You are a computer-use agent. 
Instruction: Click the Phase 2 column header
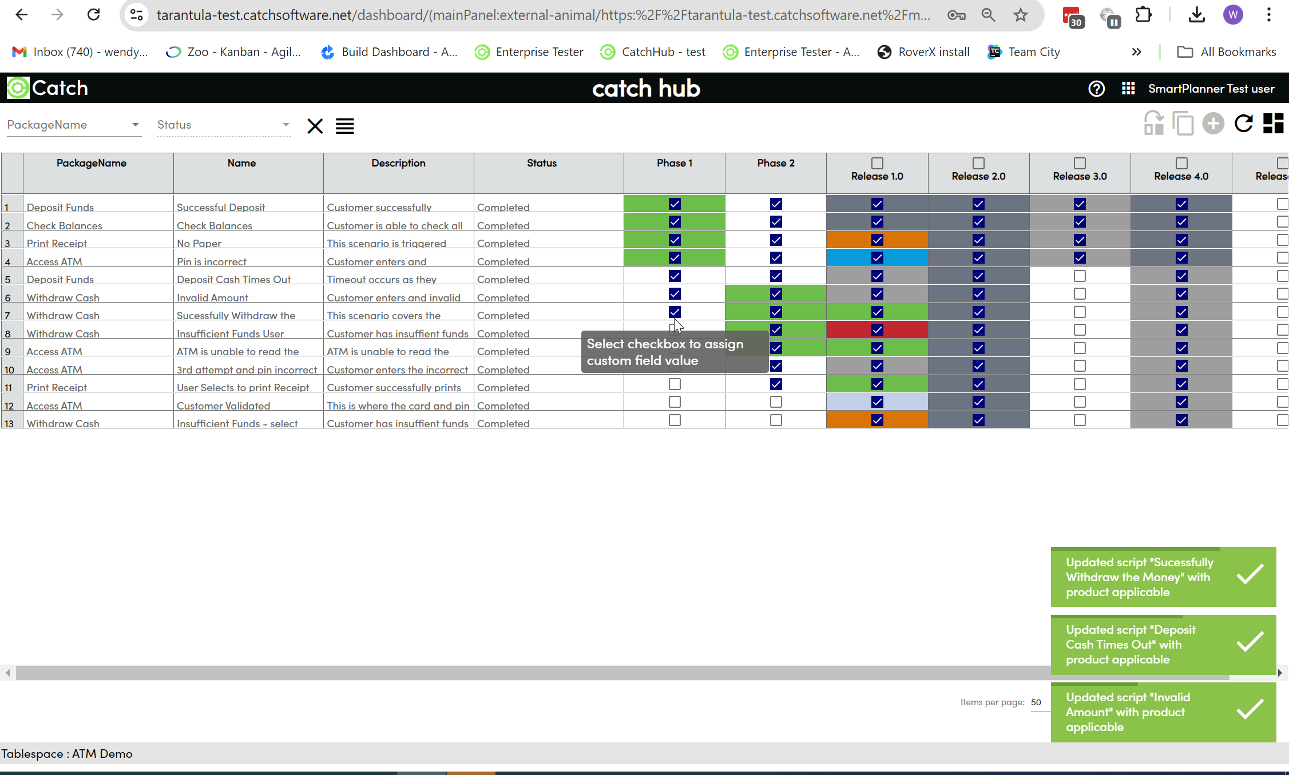coord(775,163)
